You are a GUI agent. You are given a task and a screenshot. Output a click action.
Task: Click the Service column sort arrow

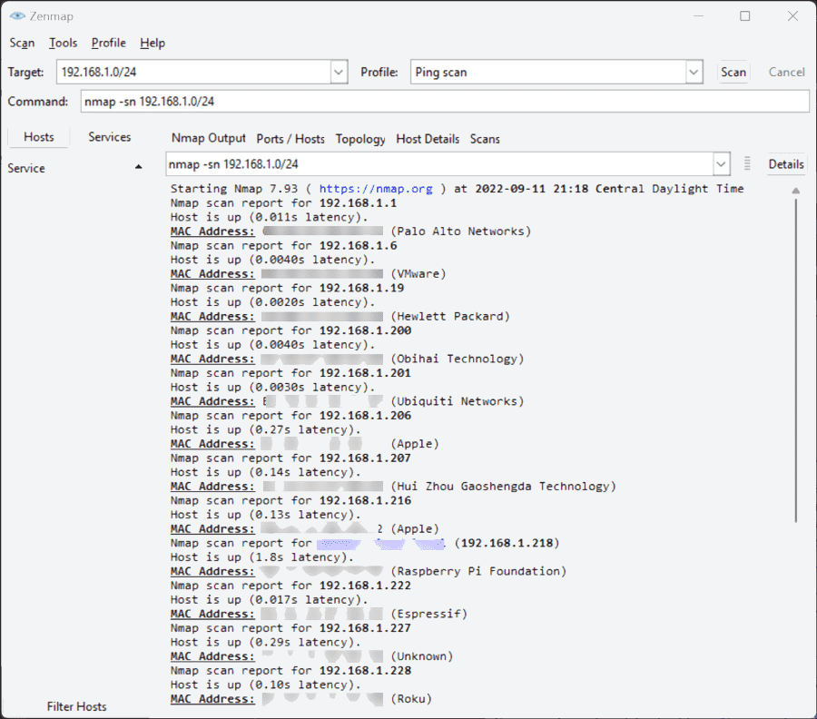pyautogui.click(x=138, y=167)
